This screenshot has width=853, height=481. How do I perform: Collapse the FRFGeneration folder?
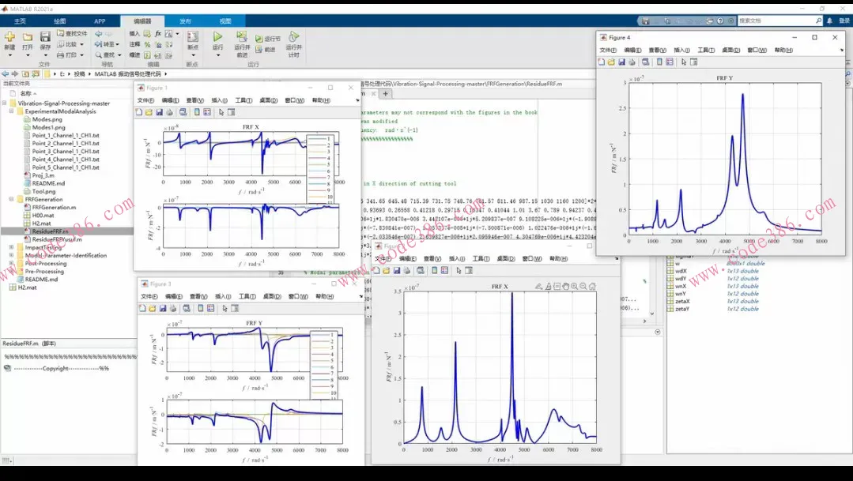[x=12, y=199]
